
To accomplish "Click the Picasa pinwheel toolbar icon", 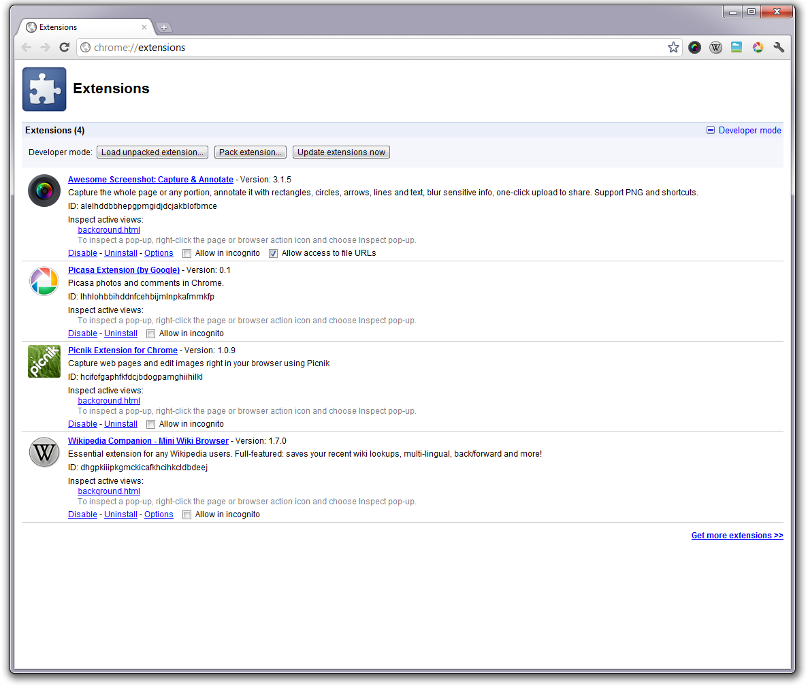I will (758, 47).
